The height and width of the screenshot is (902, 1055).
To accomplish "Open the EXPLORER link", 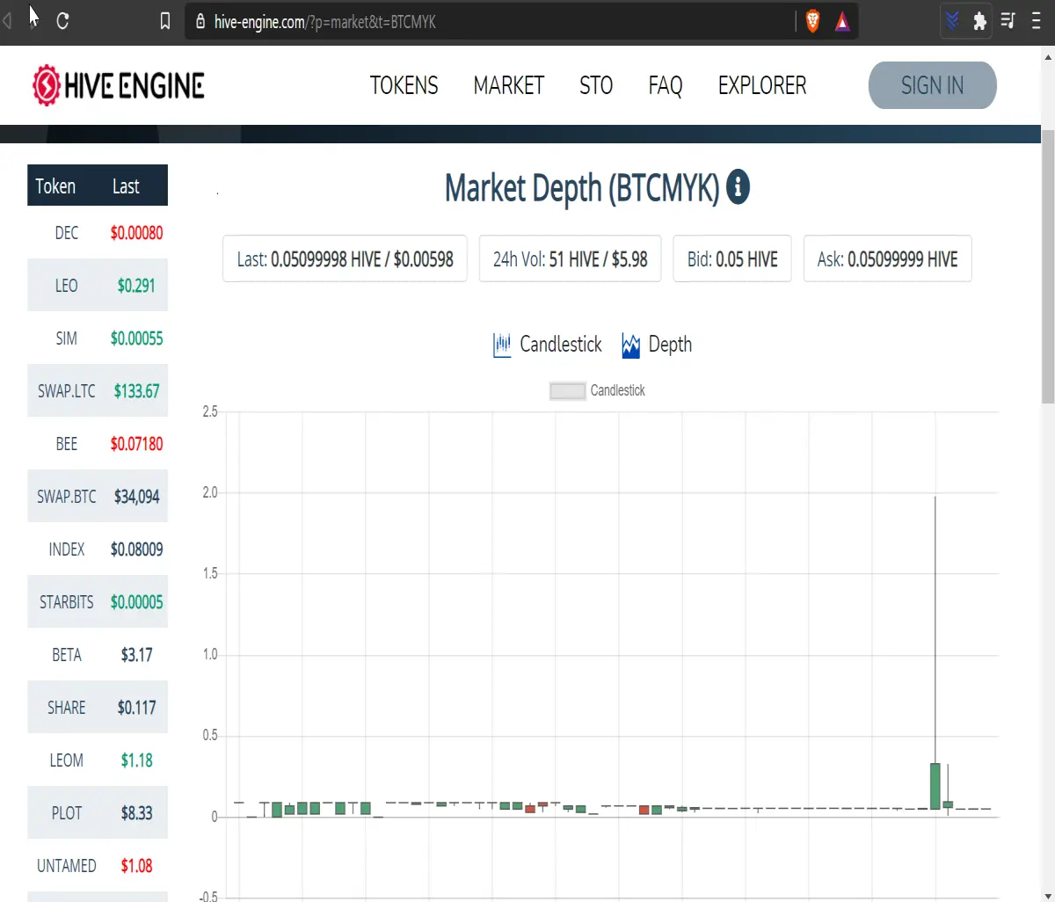I will (x=762, y=85).
